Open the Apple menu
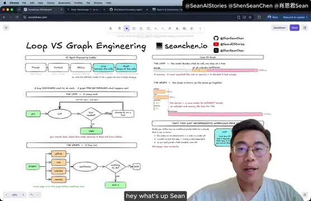Screen dimensions: 311x201 click(4, 3)
